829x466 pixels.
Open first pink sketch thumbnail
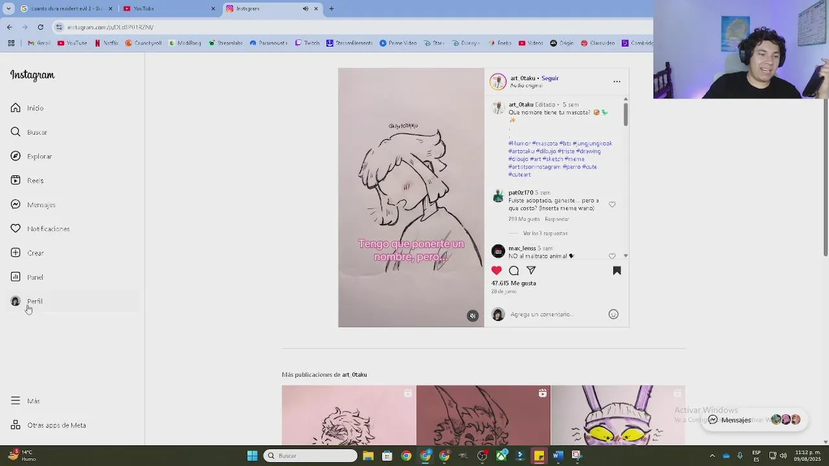[x=348, y=415]
